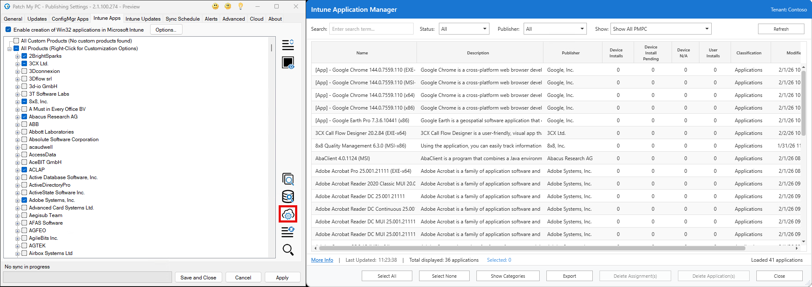The width and height of the screenshot is (812, 287).
Task: Open the Alerts tab
Action: click(x=211, y=19)
